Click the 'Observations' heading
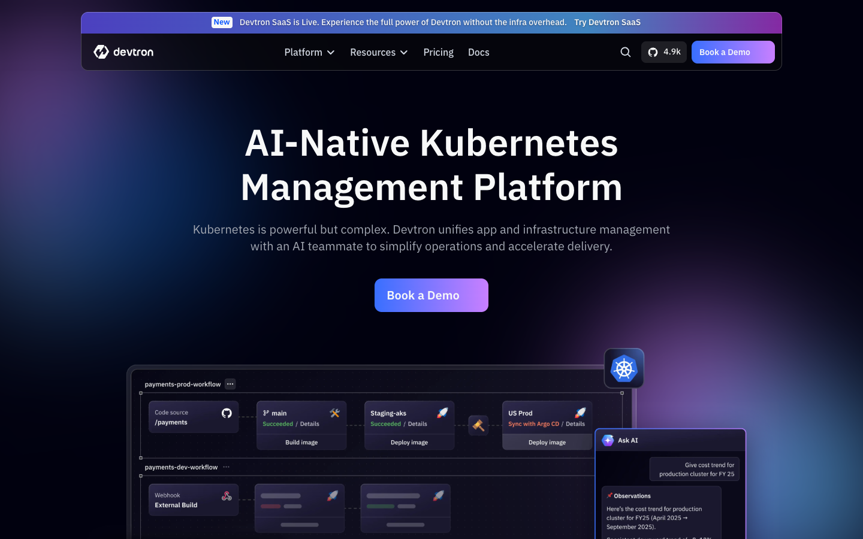This screenshot has width=863, height=539. coord(632,496)
